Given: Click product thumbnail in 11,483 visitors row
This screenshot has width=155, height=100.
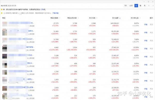Looking at the screenshot, I should [x=5, y=32].
